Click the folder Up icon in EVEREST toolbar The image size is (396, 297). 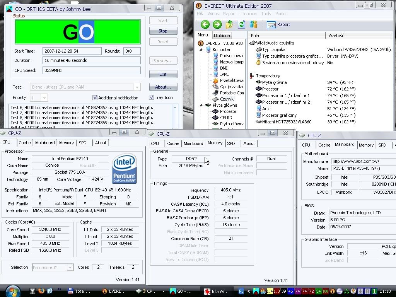[x=229, y=24]
